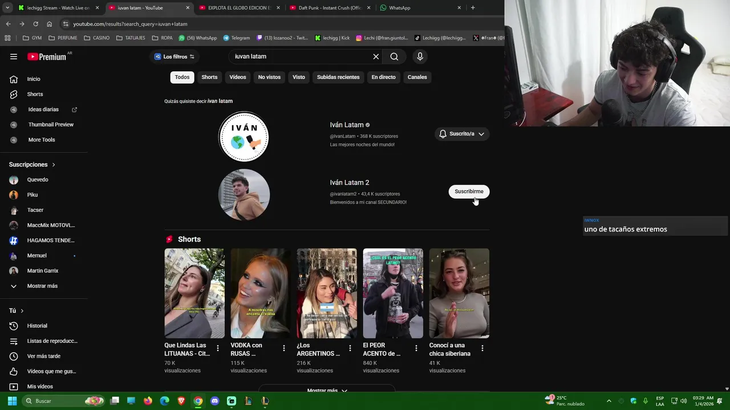Subscribe to Iván Latam 2 channel
This screenshot has width=730, height=410.
[x=469, y=191]
